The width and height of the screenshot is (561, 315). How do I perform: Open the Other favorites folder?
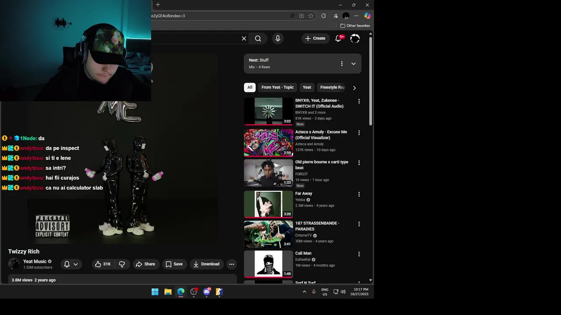(x=355, y=26)
